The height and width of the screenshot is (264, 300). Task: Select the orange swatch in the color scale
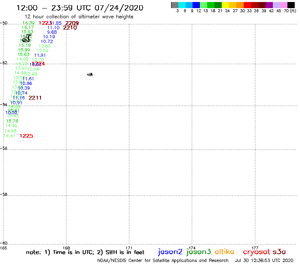coord(240,5)
